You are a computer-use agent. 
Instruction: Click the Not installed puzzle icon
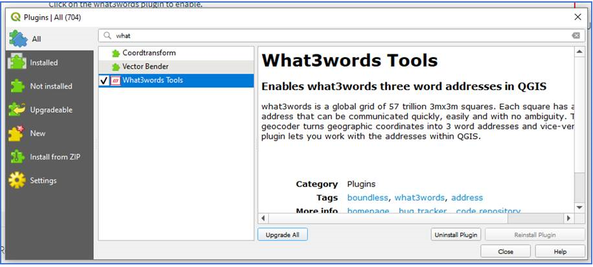point(17,86)
